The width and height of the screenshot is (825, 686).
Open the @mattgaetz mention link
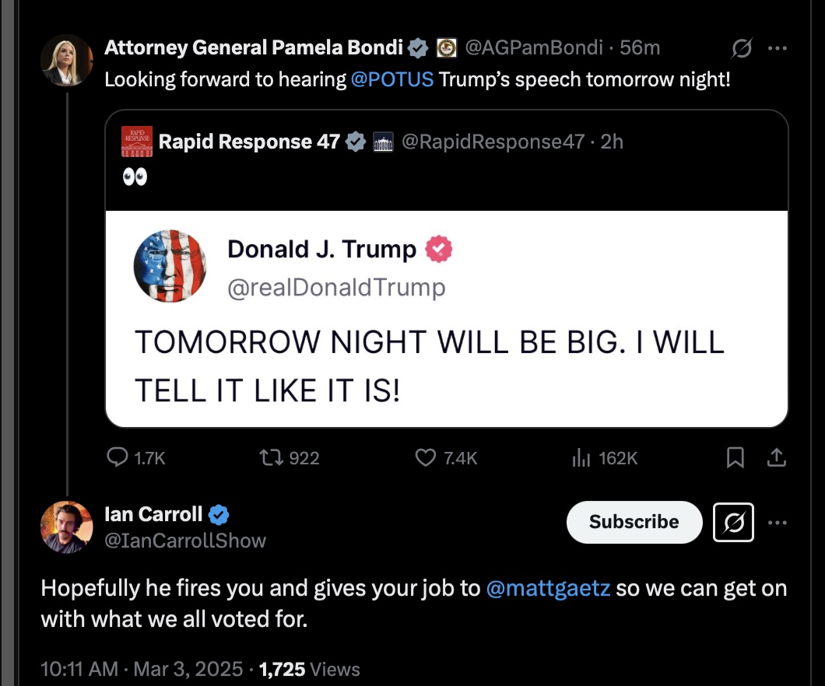548,588
